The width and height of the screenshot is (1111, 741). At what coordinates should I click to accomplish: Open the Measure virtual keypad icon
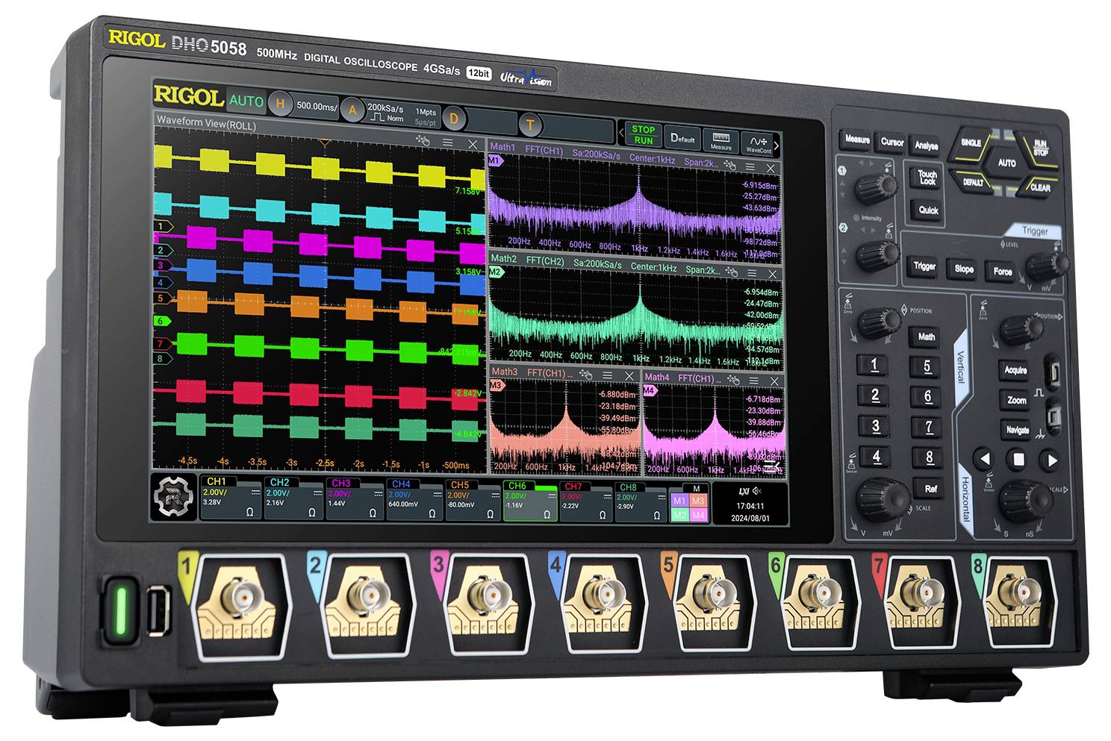click(x=721, y=139)
